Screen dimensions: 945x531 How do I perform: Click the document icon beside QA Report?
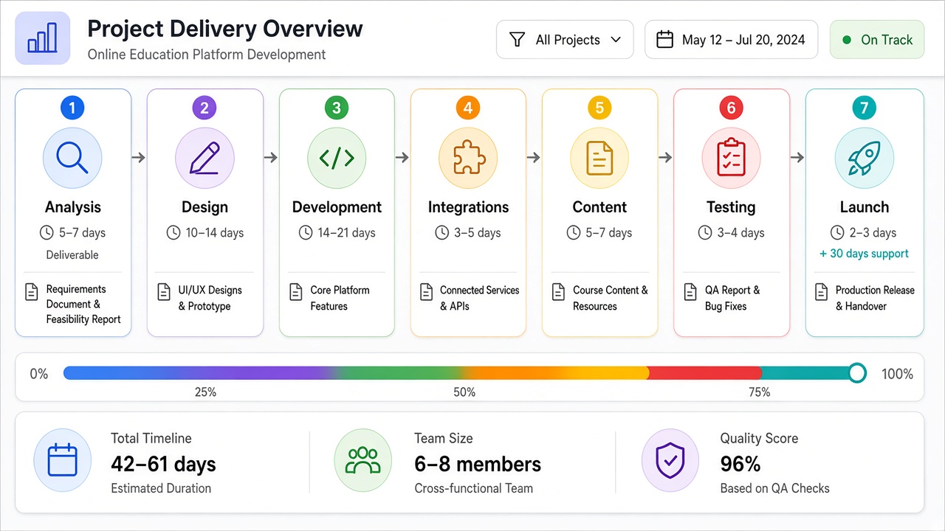[690, 291]
